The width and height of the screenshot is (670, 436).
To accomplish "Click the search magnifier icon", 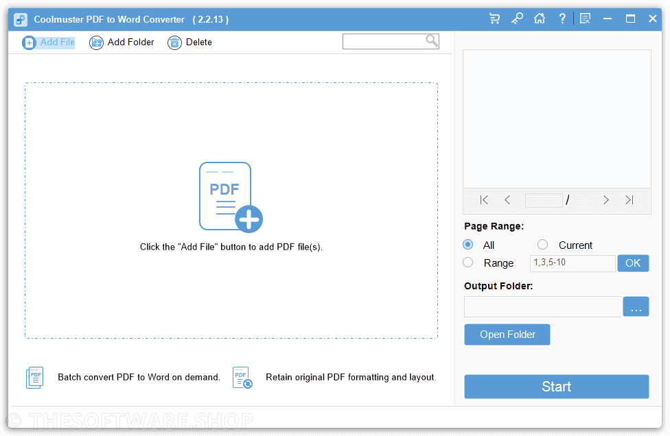I will pos(432,41).
